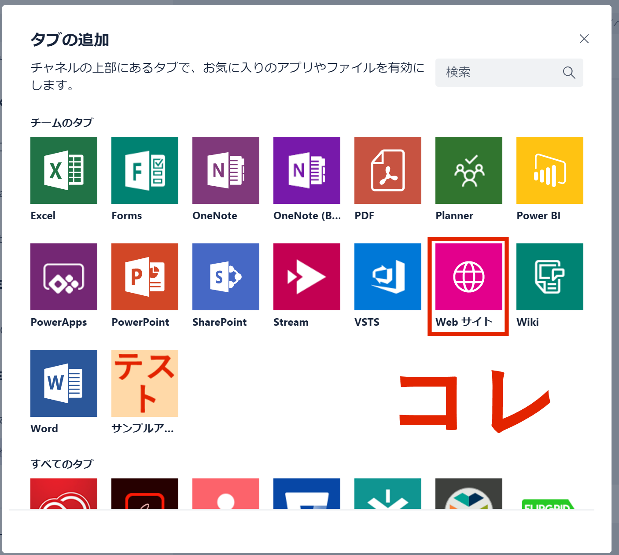The height and width of the screenshot is (555, 619).
Task: Select the Word app tile
Action: coord(64,383)
